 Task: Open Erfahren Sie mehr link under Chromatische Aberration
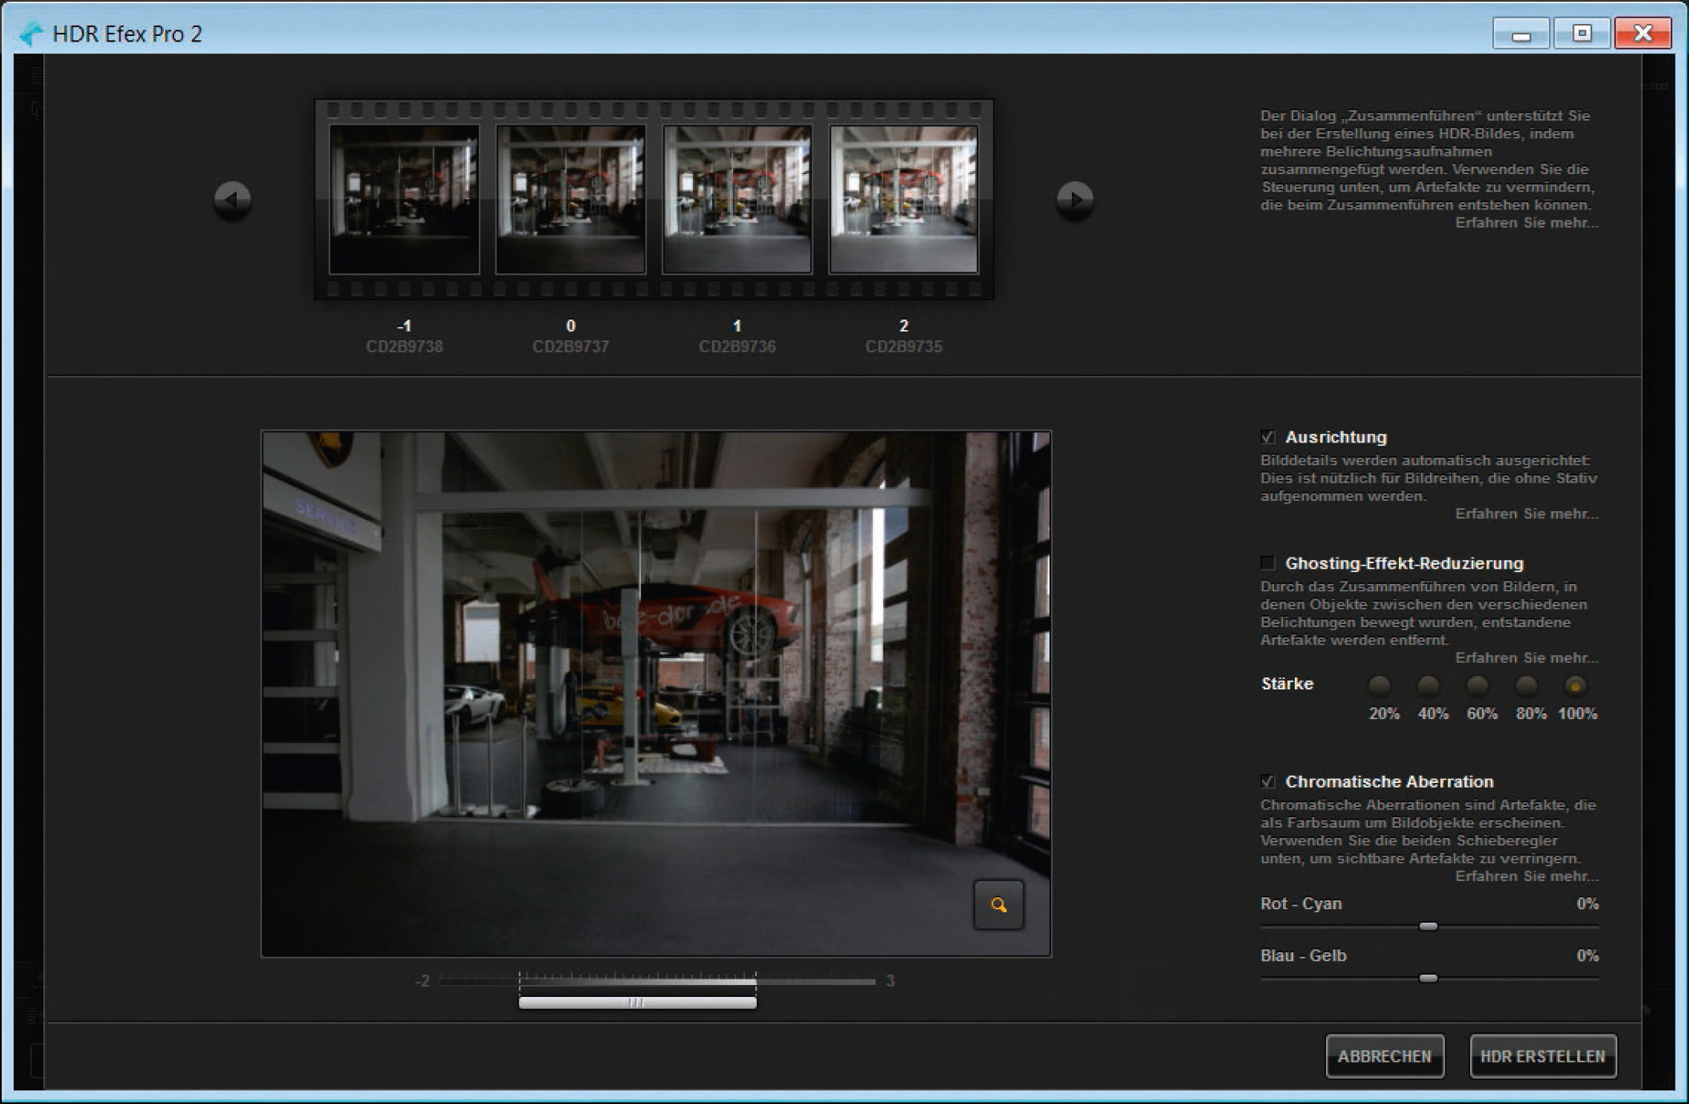click(1527, 876)
